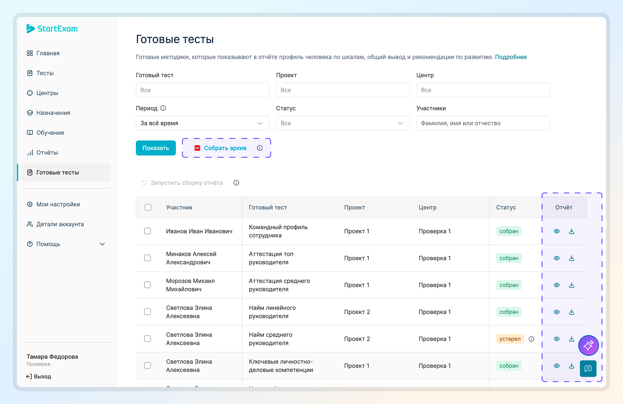The height and width of the screenshot is (404, 623).
Task: Download report for Морозов Михаил Михайлович
Action: pyautogui.click(x=572, y=285)
